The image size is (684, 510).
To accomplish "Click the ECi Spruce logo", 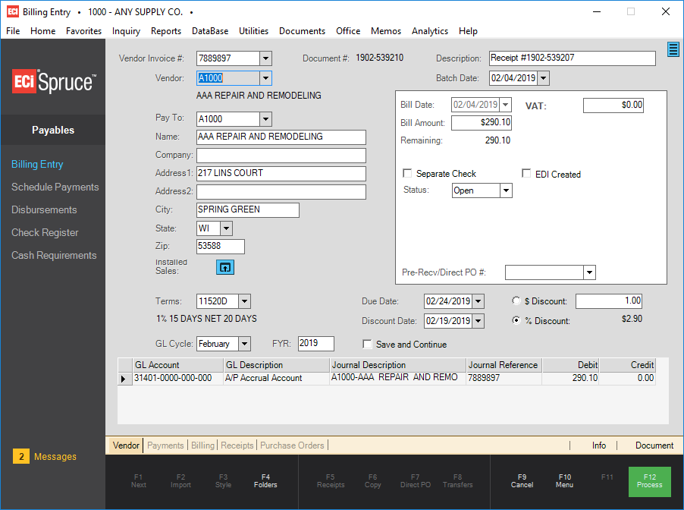I will pos(54,82).
